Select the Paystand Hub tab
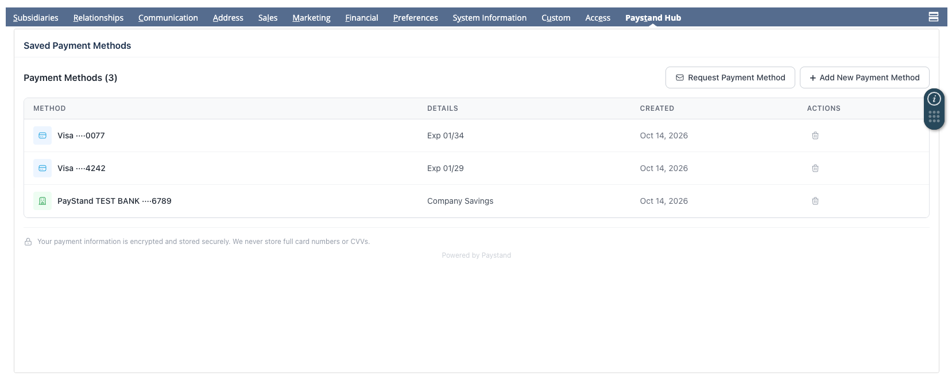 [x=653, y=18]
